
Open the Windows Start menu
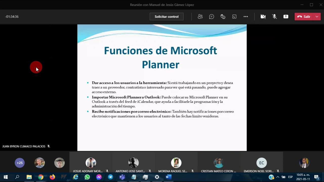6,177
